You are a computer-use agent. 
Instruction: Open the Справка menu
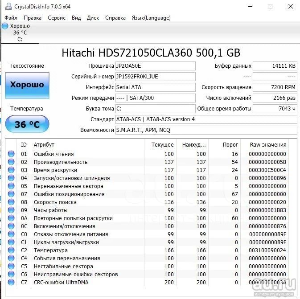[115, 18]
